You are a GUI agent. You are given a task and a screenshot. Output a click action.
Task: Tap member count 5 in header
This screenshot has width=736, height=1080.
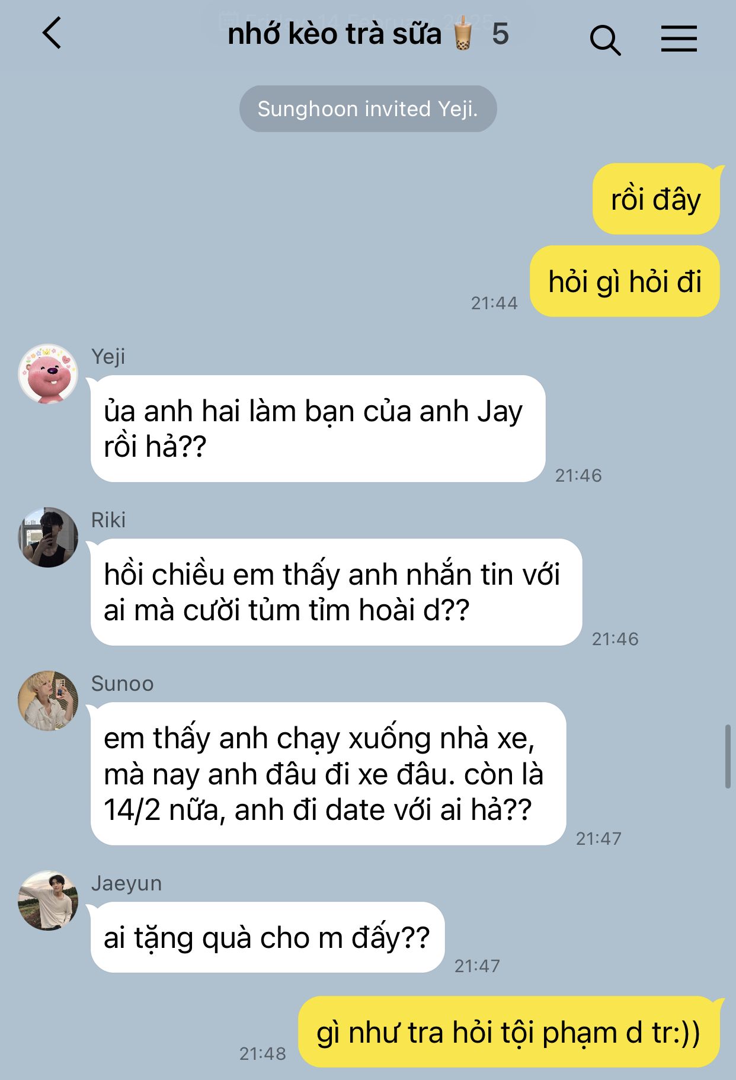click(x=500, y=34)
